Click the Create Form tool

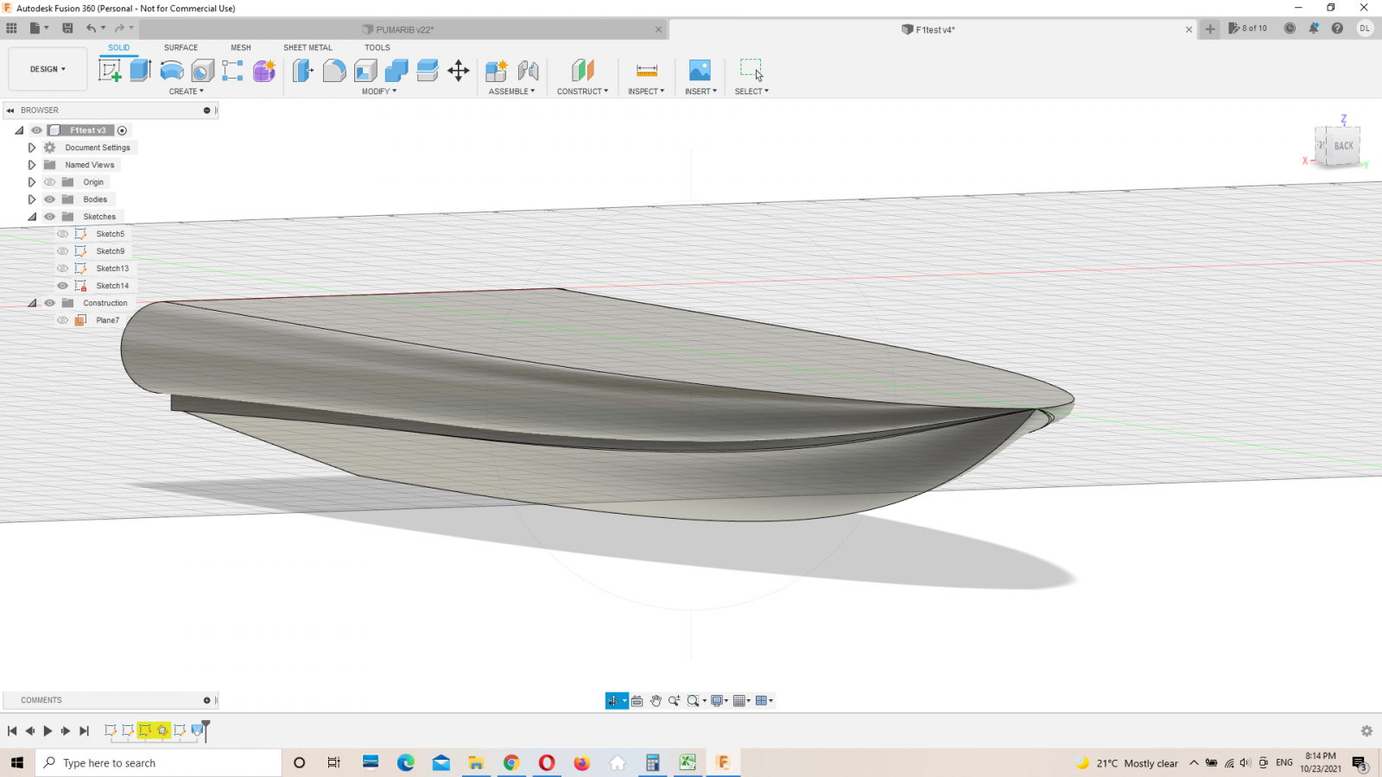264,71
